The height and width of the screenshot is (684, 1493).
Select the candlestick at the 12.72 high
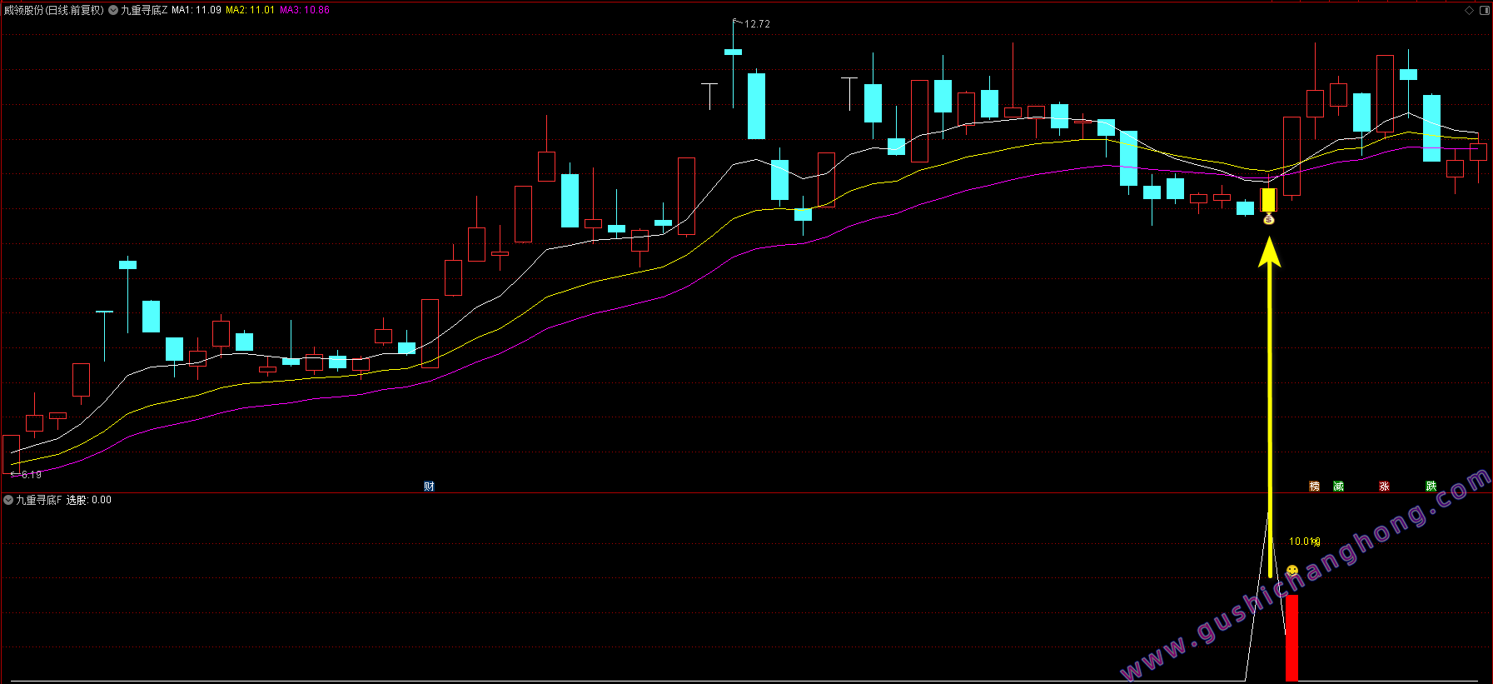tap(733, 52)
